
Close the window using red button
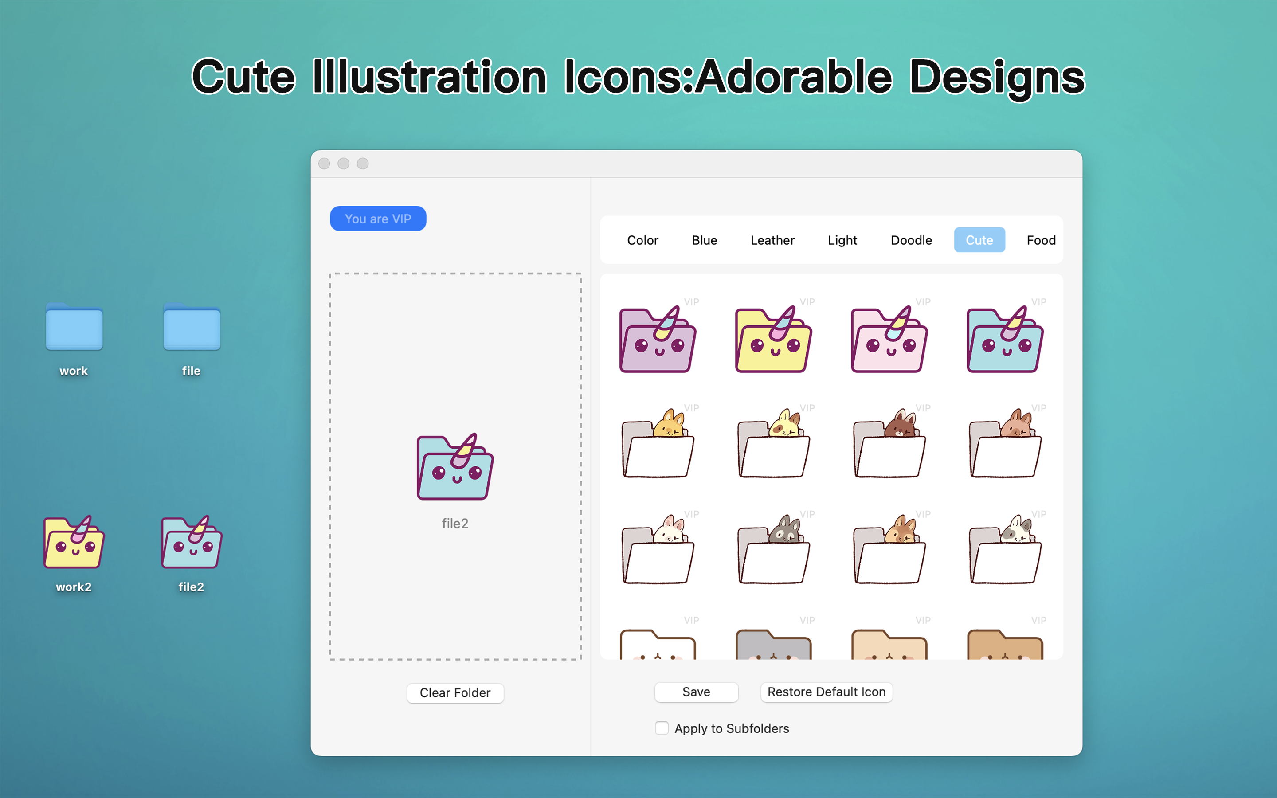(x=325, y=164)
